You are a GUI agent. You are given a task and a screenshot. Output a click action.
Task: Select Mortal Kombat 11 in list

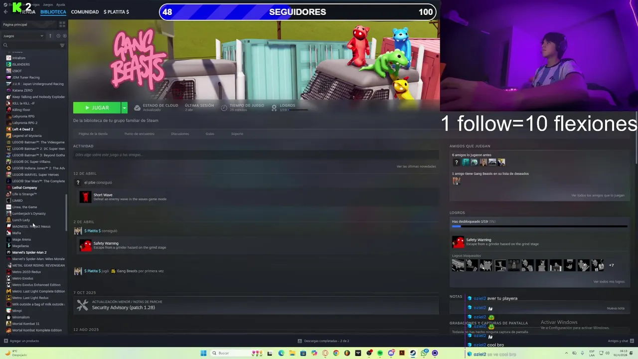[25, 324]
